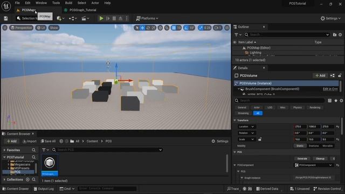
Task: Click the Content Browser Import button
Action: click(x=30, y=141)
